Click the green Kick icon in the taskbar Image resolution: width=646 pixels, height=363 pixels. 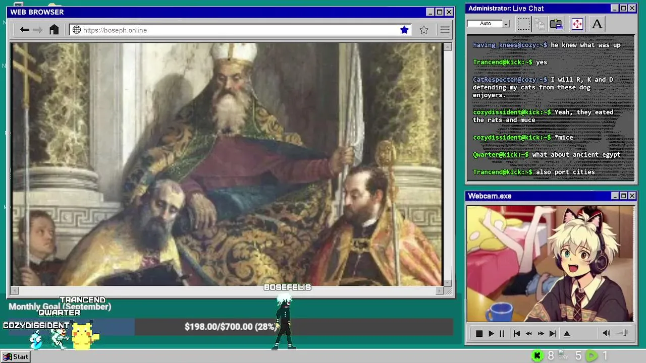coord(537,356)
